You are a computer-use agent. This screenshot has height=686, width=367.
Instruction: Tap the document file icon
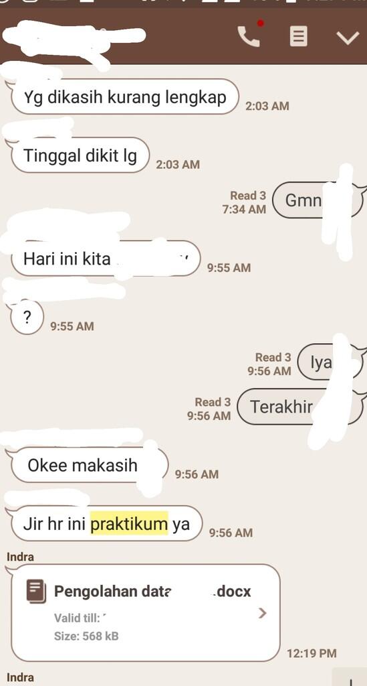(x=36, y=592)
